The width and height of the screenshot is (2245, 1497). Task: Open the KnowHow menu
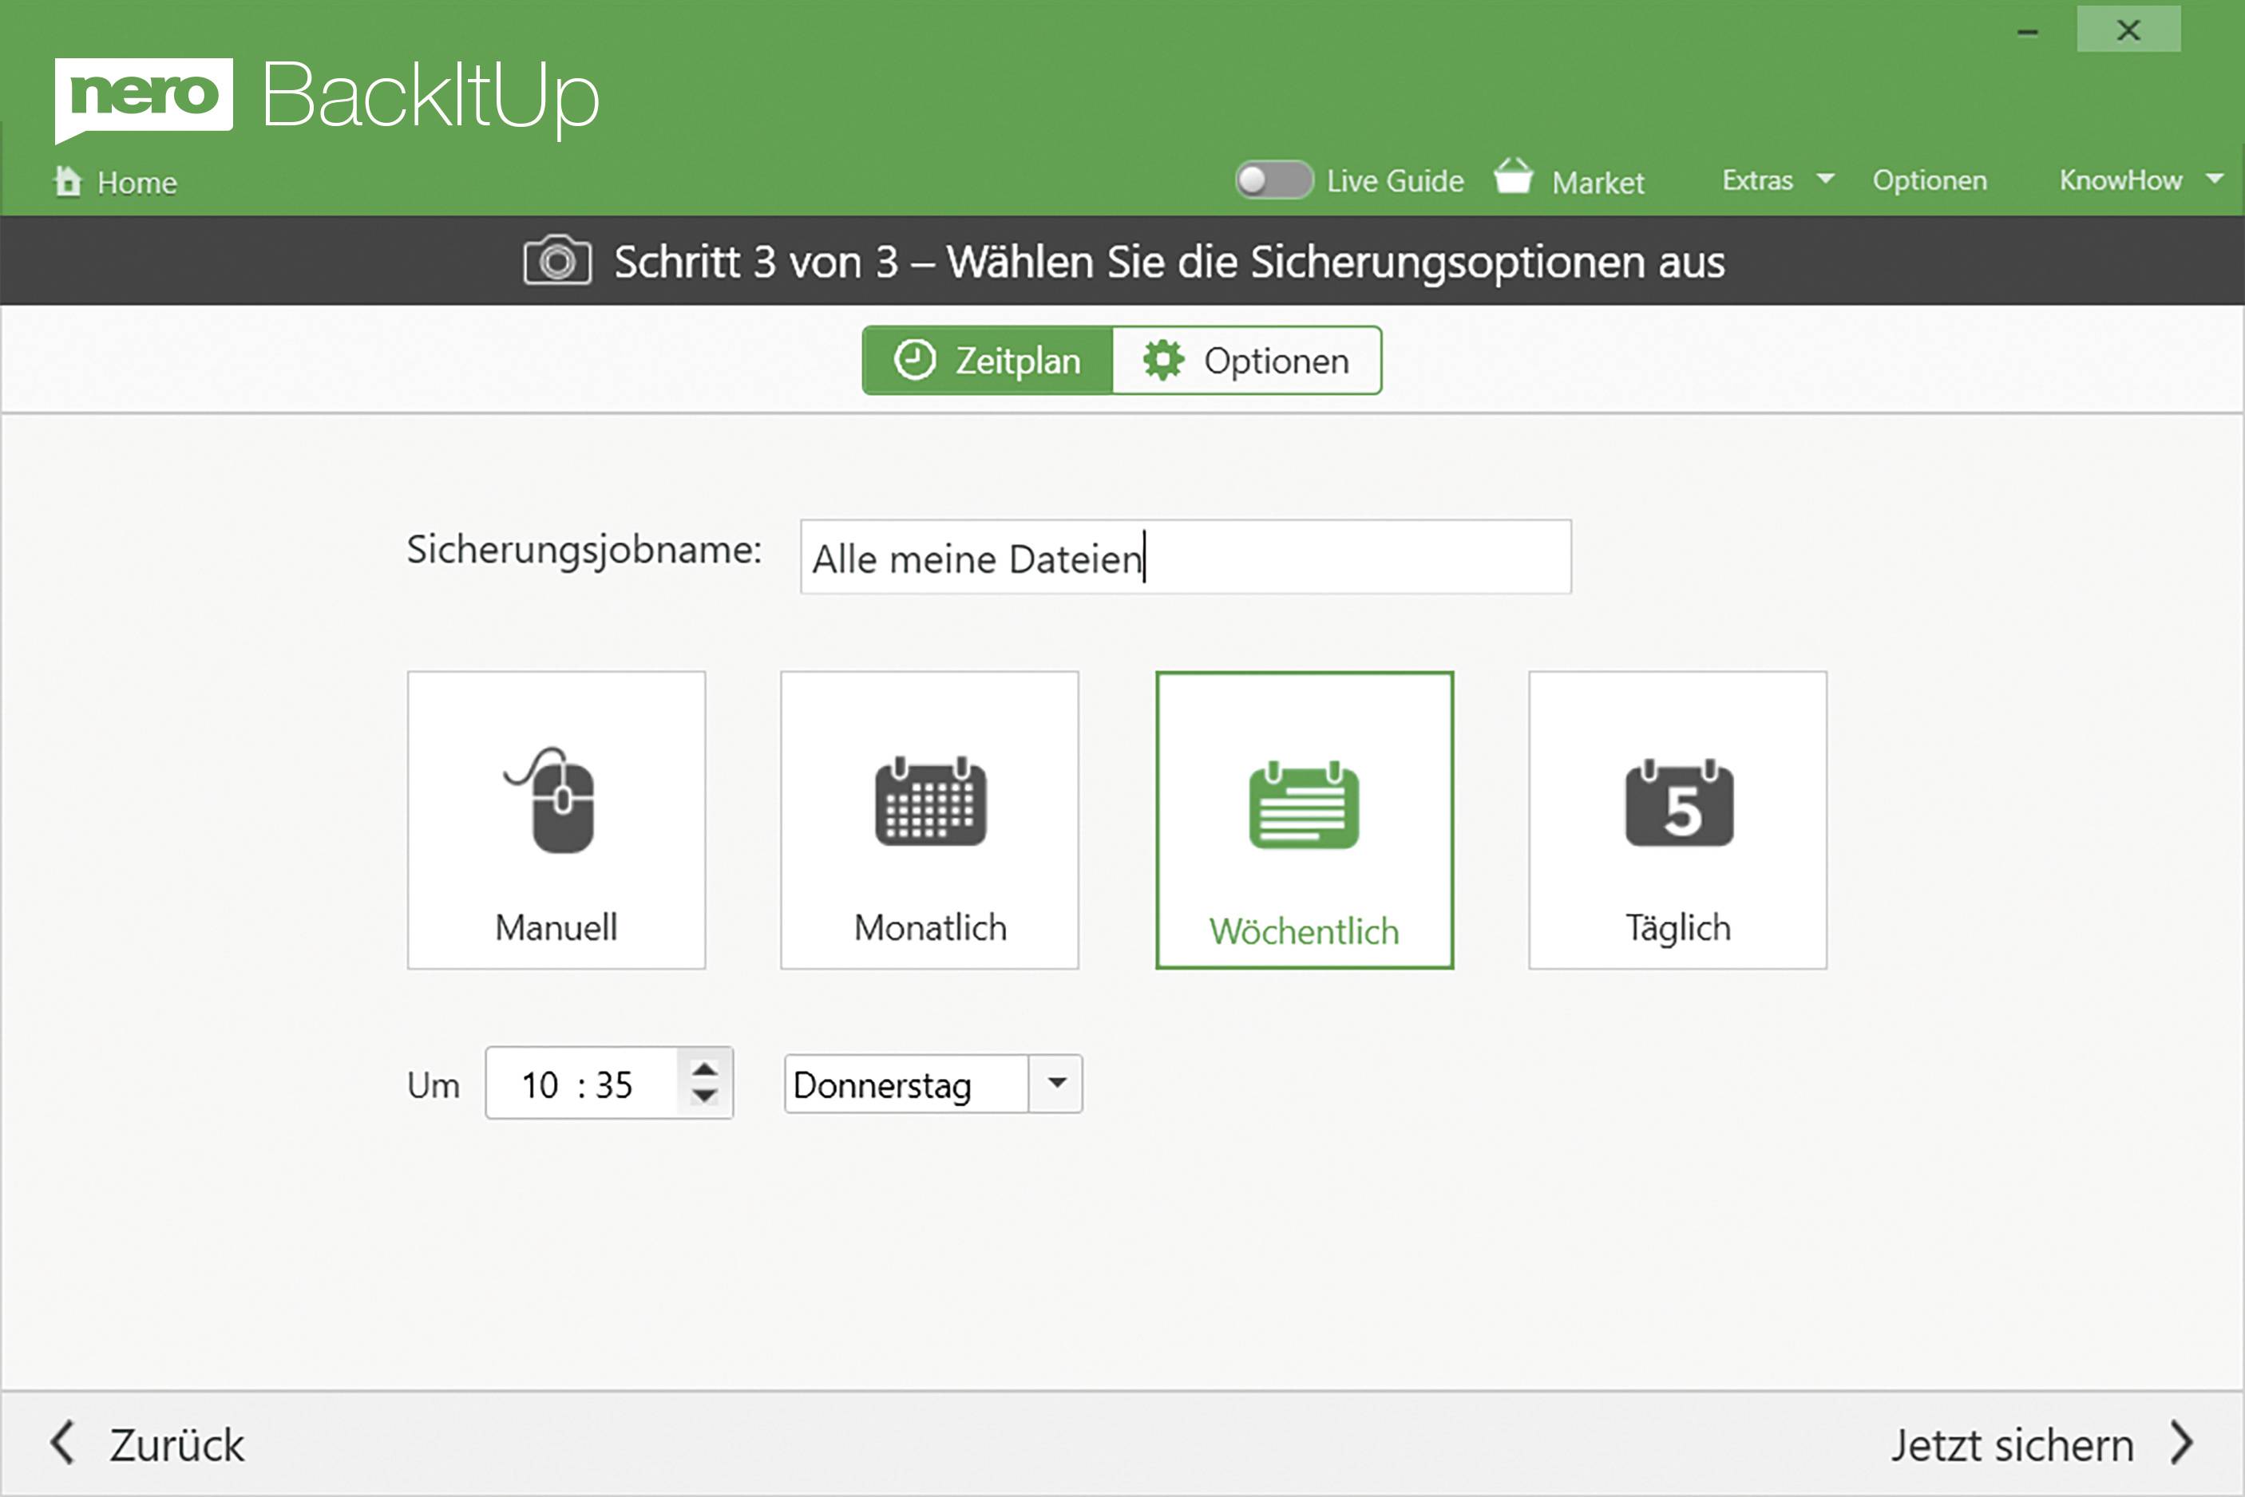pos(2121,180)
